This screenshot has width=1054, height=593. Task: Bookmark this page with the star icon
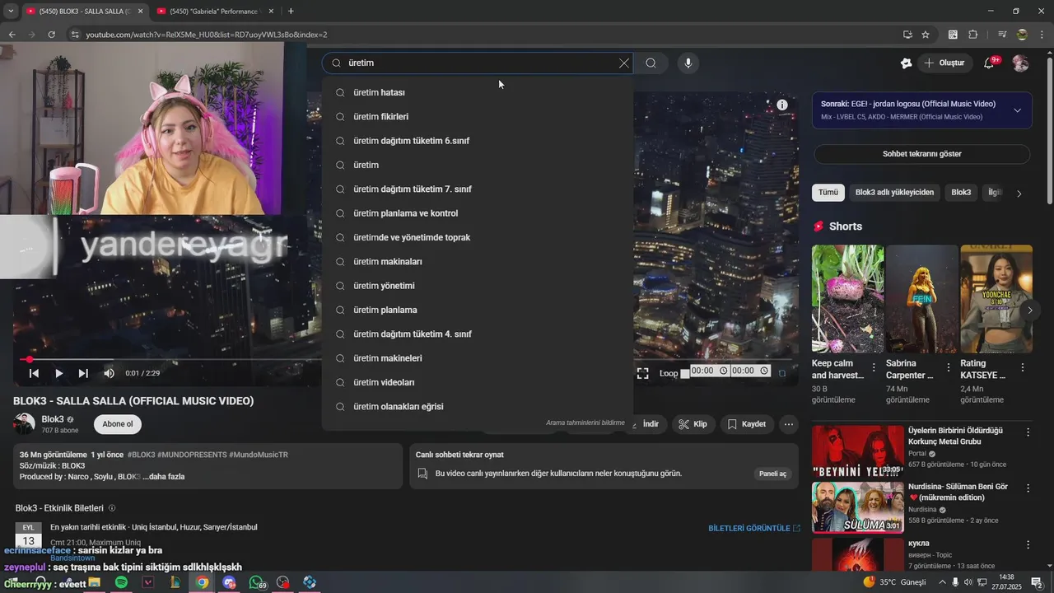click(926, 35)
